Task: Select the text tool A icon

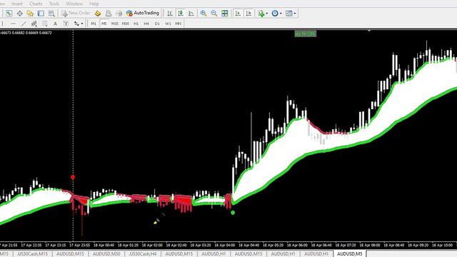Action: click(55, 24)
